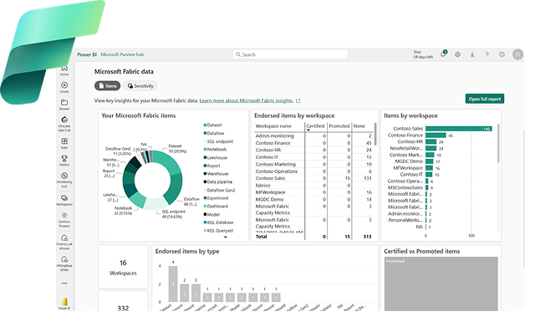The image size is (535, 322).
Task: Click the page vertical scrollbar on the right
Action: (x=524, y=198)
